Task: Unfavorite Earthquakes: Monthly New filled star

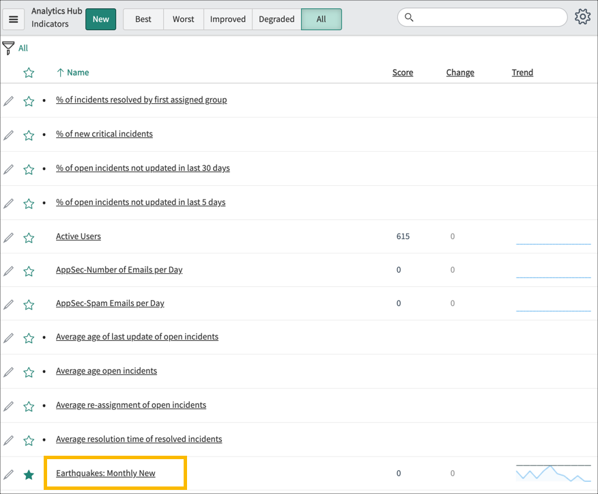Action: [x=28, y=473]
